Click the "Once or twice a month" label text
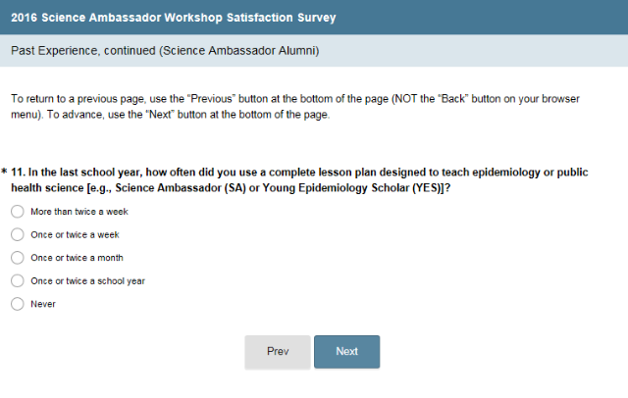628x398 pixels. (78, 258)
